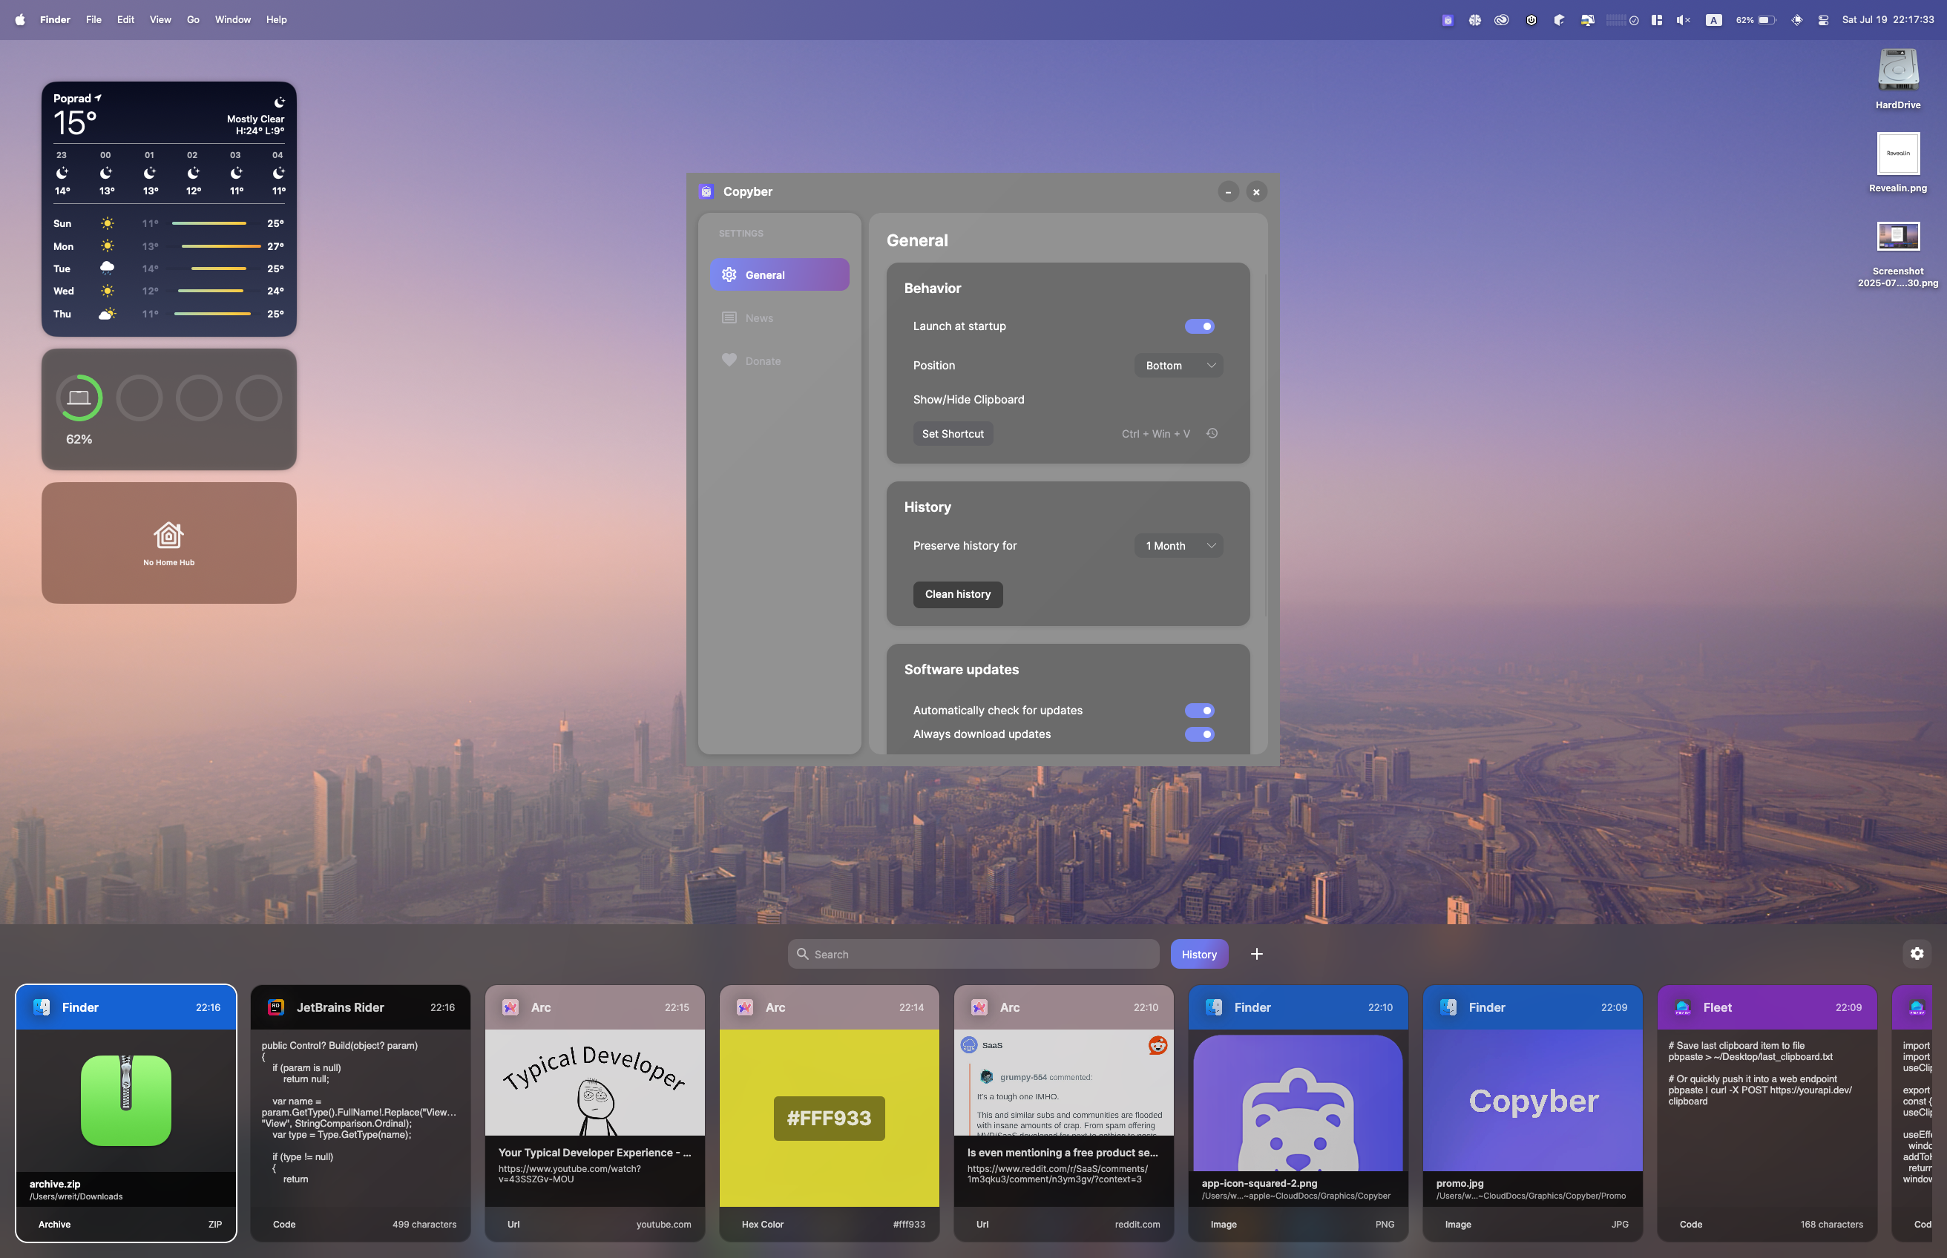The width and height of the screenshot is (1947, 1258).
Task: Open clipboard settings gear icon
Action: click(x=1917, y=953)
